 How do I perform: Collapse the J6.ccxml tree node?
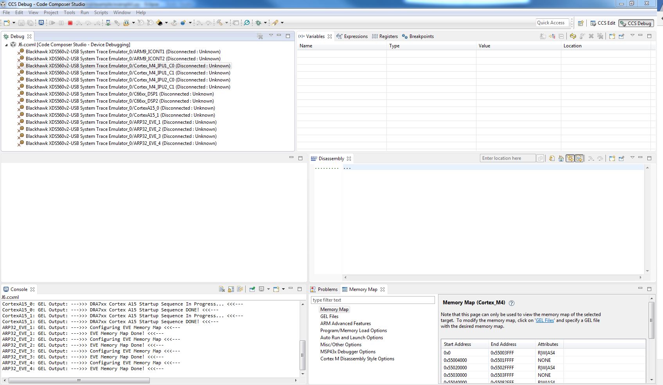6,45
